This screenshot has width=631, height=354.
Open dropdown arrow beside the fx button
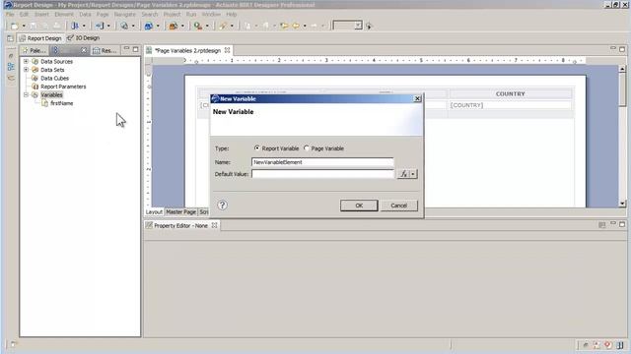click(x=413, y=174)
